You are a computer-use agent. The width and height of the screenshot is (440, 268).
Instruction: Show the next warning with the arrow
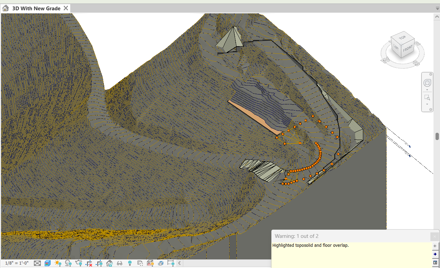click(x=436, y=254)
